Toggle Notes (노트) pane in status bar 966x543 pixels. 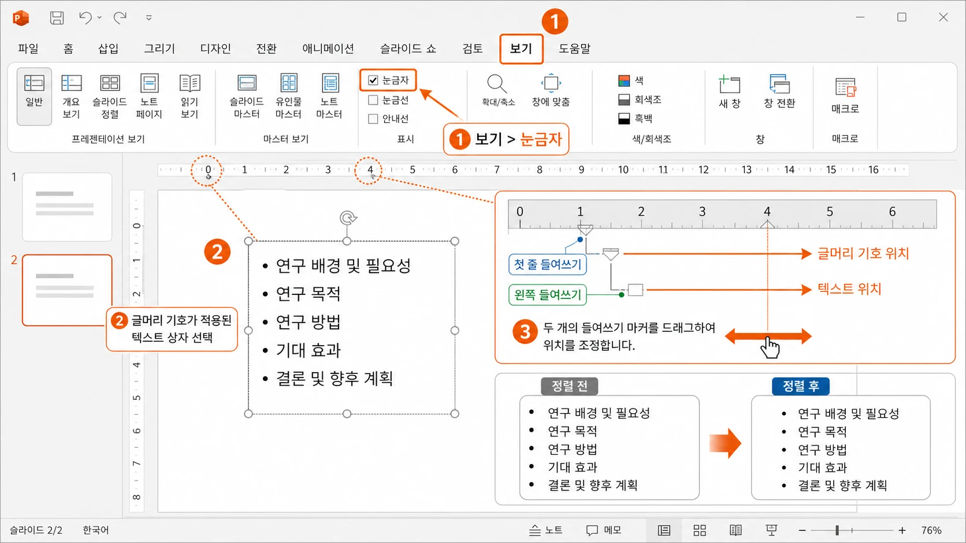546,530
